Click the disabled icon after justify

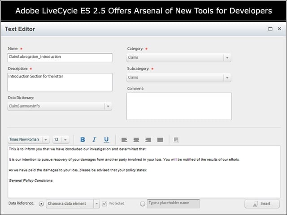(x=176, y=140)
